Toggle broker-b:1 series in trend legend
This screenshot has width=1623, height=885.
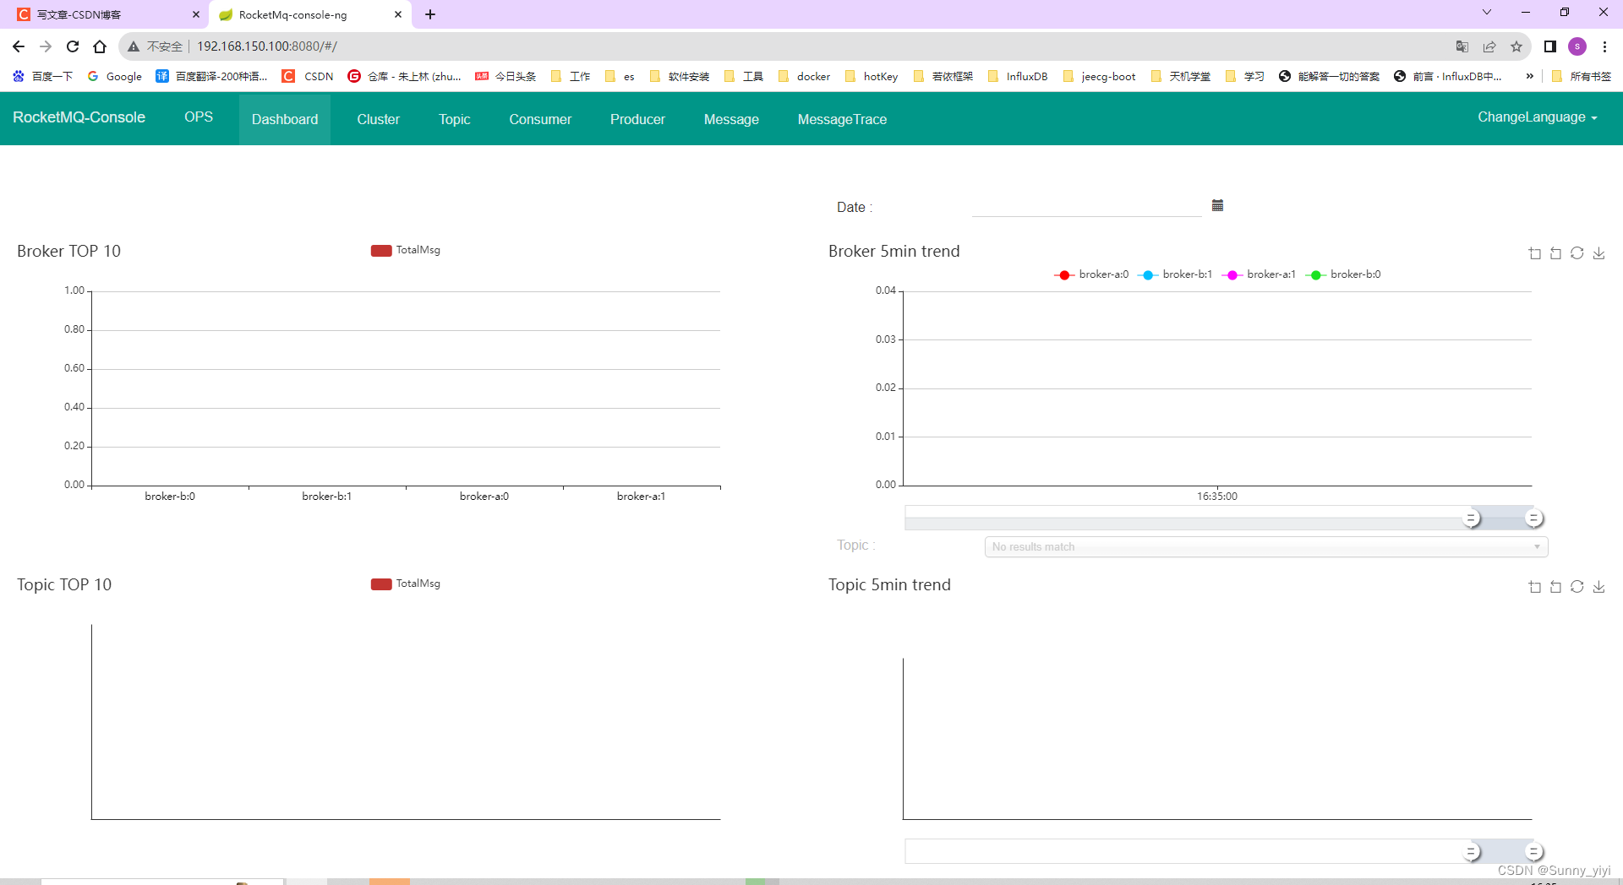[x=1175, y=274]
